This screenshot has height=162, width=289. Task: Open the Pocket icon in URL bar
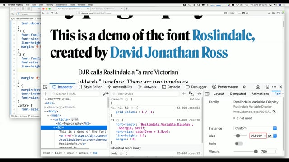243,13
